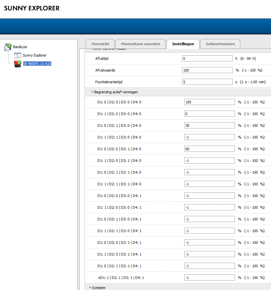The width and height of the screenshot is (271, 290).
Task: Click the Afvaltijd label
Action: pyautogui.click(x=102, y=59)
